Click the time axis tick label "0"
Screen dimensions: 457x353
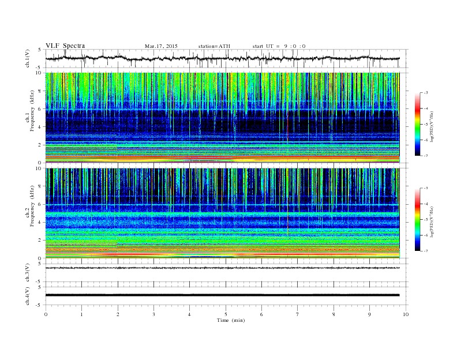coord(46,314)
